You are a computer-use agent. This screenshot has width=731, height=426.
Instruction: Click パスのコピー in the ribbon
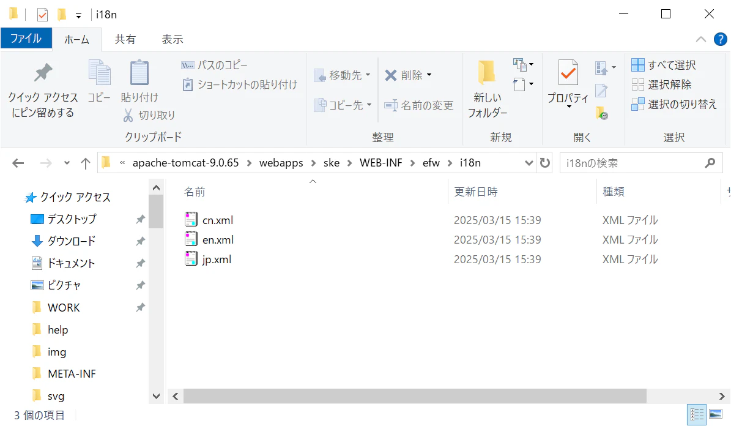pos(215,65)
